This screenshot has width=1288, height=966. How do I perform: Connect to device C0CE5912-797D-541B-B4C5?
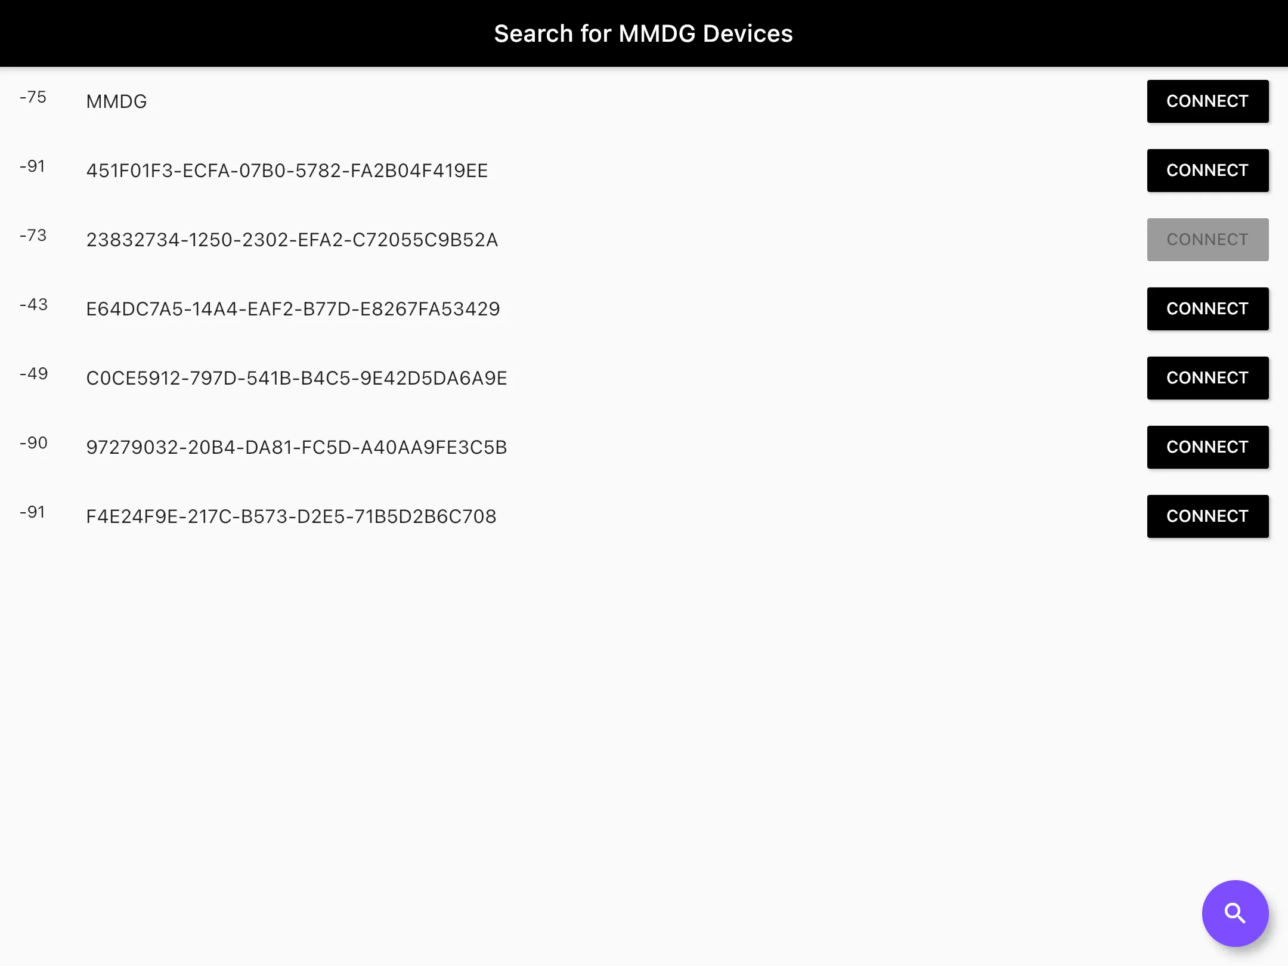tap(1208, 377)
